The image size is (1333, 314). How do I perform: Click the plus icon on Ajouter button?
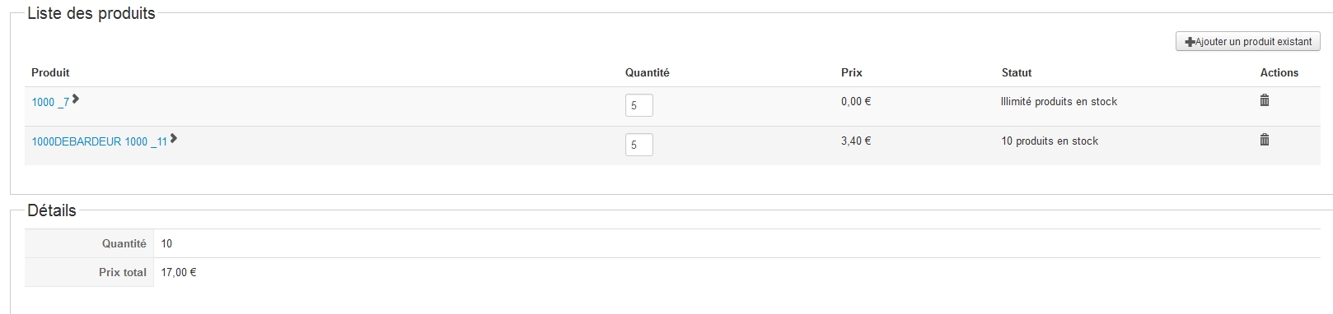coord(1190,42)
